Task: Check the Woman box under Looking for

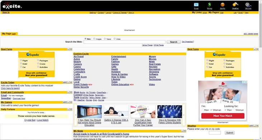Action: click(x=234, y=110)
